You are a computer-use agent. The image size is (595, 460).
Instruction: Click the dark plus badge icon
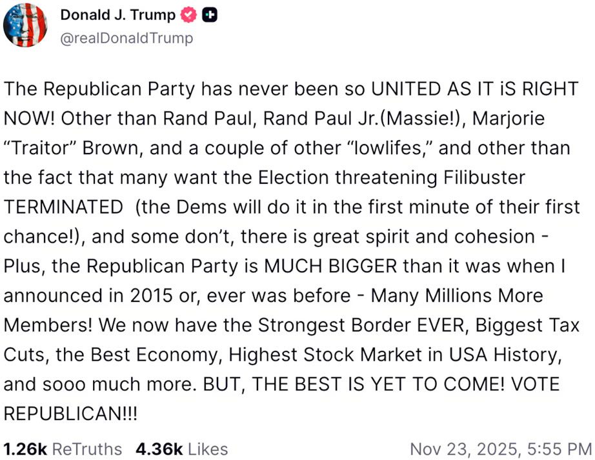[208, 15]
